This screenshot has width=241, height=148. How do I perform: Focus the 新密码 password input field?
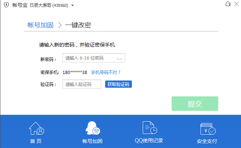pos(89,58)
